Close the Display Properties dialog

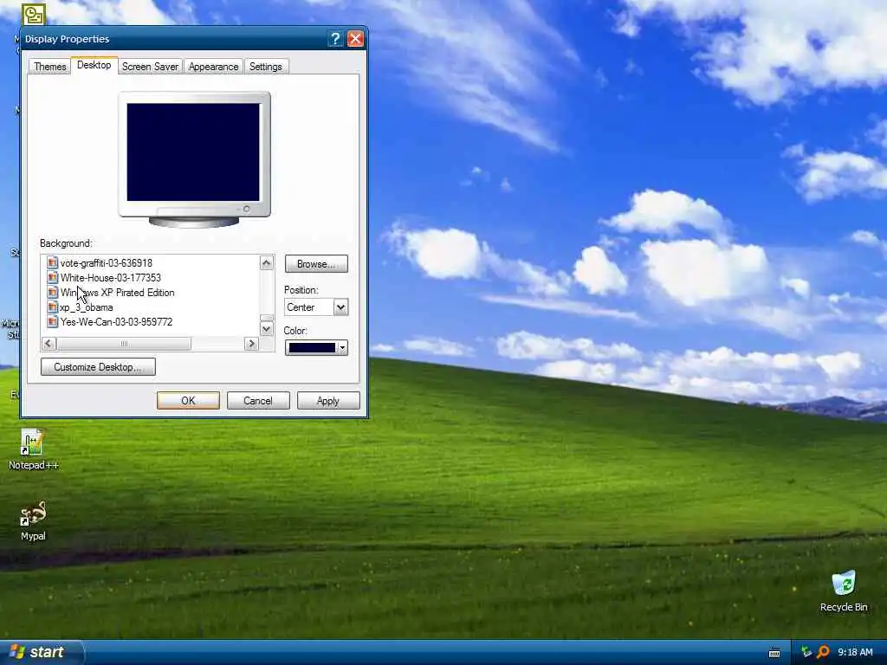pyautogui.click(x=355, y=38)
